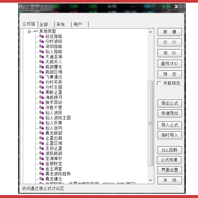Enable the 关联预览 checkbox
The image size is (198, 198).
point(159,83)
